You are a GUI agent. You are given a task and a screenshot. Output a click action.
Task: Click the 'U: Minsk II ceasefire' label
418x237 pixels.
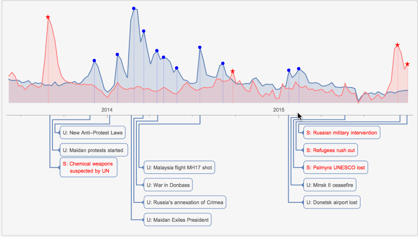pos(330,185)
